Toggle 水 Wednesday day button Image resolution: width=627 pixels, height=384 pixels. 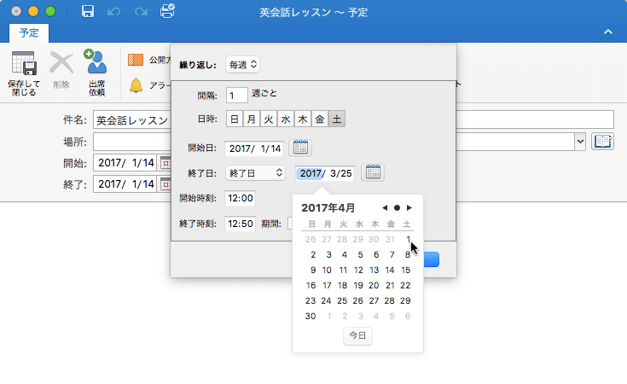(286, 119)
